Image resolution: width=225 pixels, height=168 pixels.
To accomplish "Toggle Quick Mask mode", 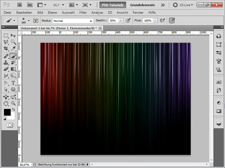I will coord(10,125).
